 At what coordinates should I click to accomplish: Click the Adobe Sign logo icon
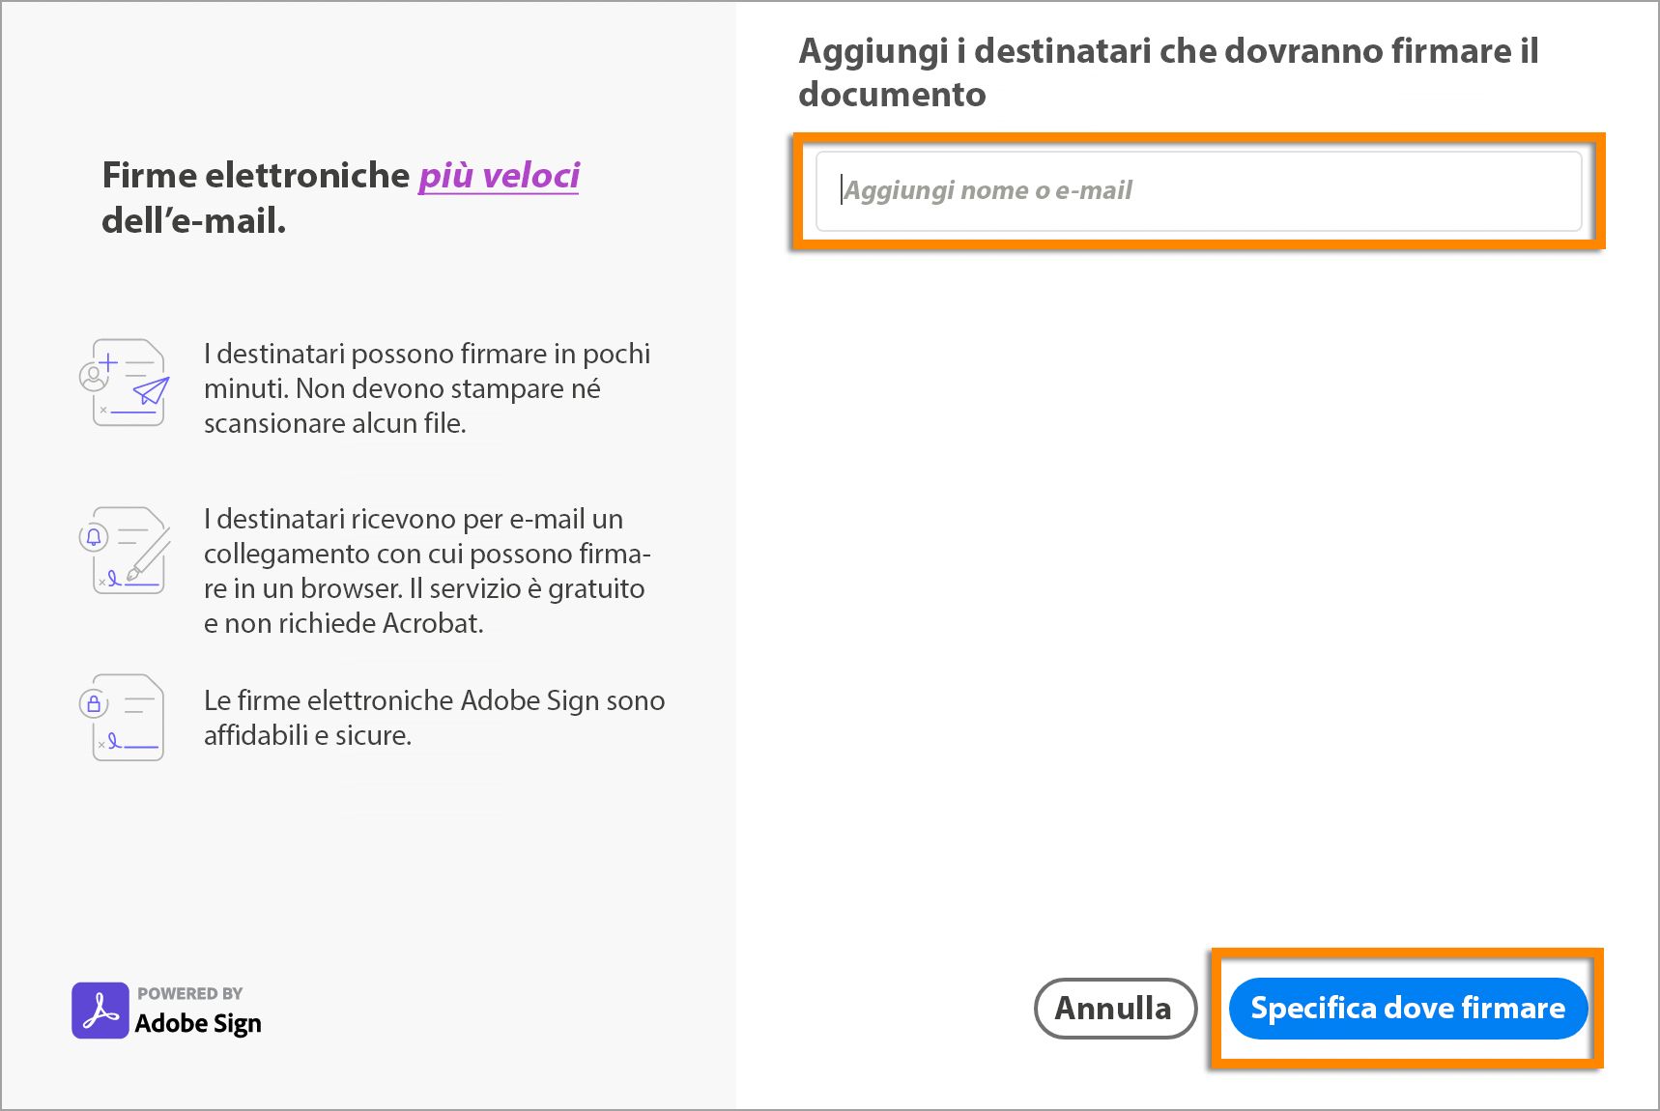point(99,1009)
